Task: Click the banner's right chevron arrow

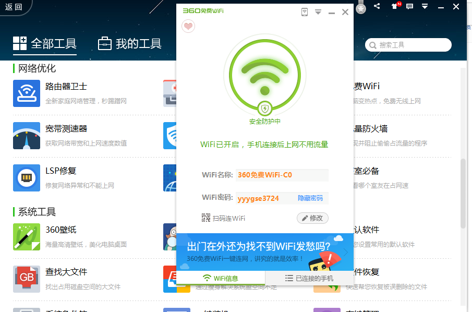Action: [346, 253]
